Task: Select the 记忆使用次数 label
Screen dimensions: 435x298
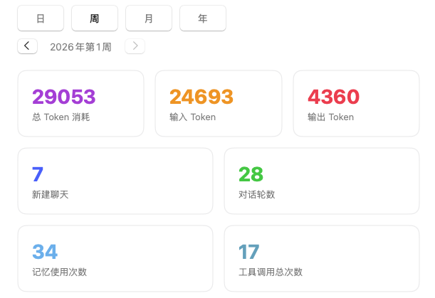Action: tap(60, 272)
